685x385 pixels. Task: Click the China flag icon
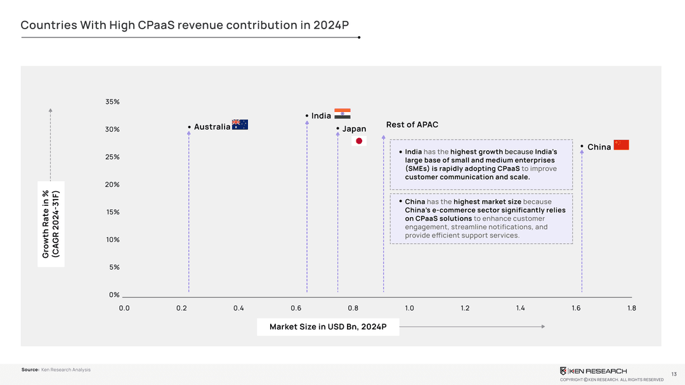coord(621,145)
